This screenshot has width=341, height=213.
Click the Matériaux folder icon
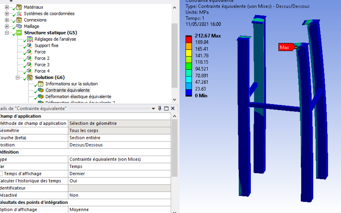tap(20, 7)
